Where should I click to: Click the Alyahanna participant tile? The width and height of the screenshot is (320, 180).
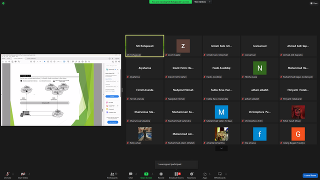coord(144,68)
